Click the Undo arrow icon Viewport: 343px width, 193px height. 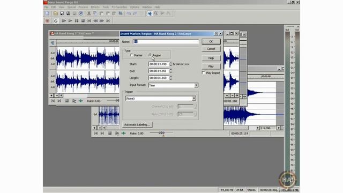point(129,13)
